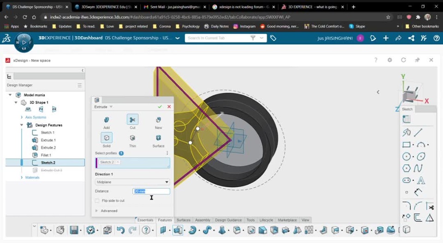443x243 pixels.
Task: Click the xDesign widget settings gear
Action: tap(389, 60)
